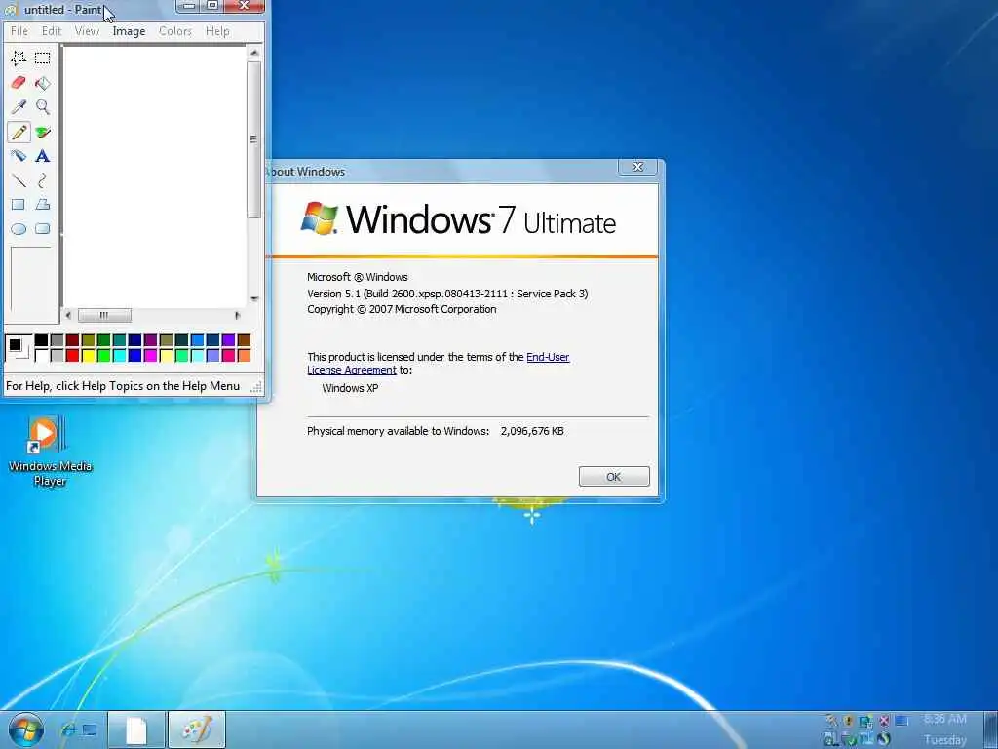The height and width of the screenshot is (749, 998).
Task: Pick the bright red color swatch
Action: 72,355
